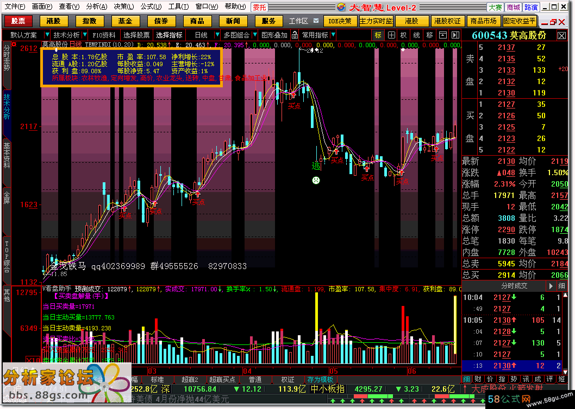This screenshot has height=409, width=575.
Task: Expand the 技术分析 dropdown arrow
Action: coord(85,35)
